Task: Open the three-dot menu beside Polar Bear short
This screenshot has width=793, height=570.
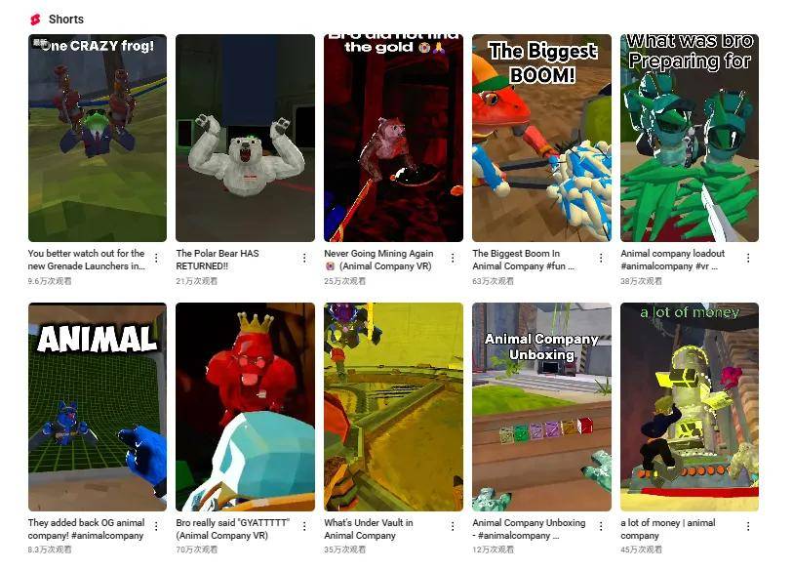Action: [304, 259]
